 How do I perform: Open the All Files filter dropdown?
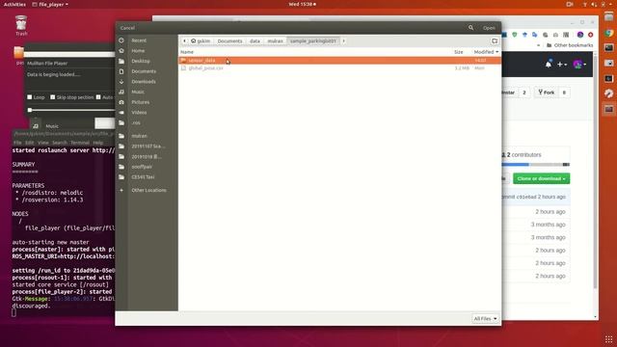486,319
